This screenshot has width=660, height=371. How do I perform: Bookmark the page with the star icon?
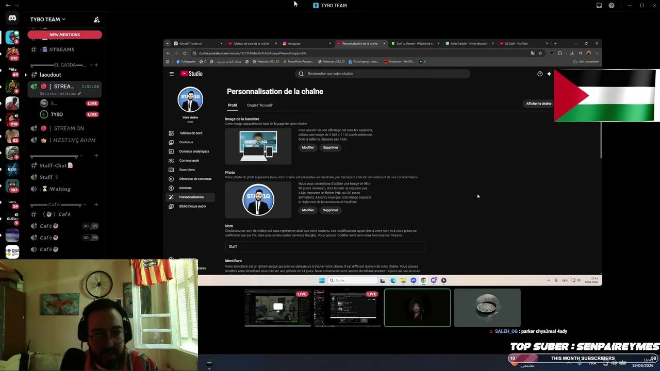point(540,53)
